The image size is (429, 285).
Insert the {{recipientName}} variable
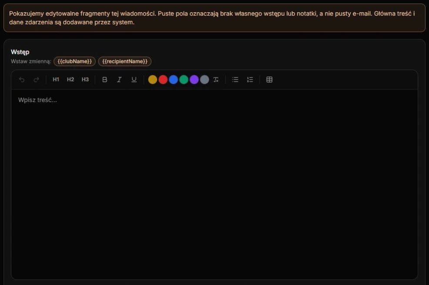[x=125, y=61]
